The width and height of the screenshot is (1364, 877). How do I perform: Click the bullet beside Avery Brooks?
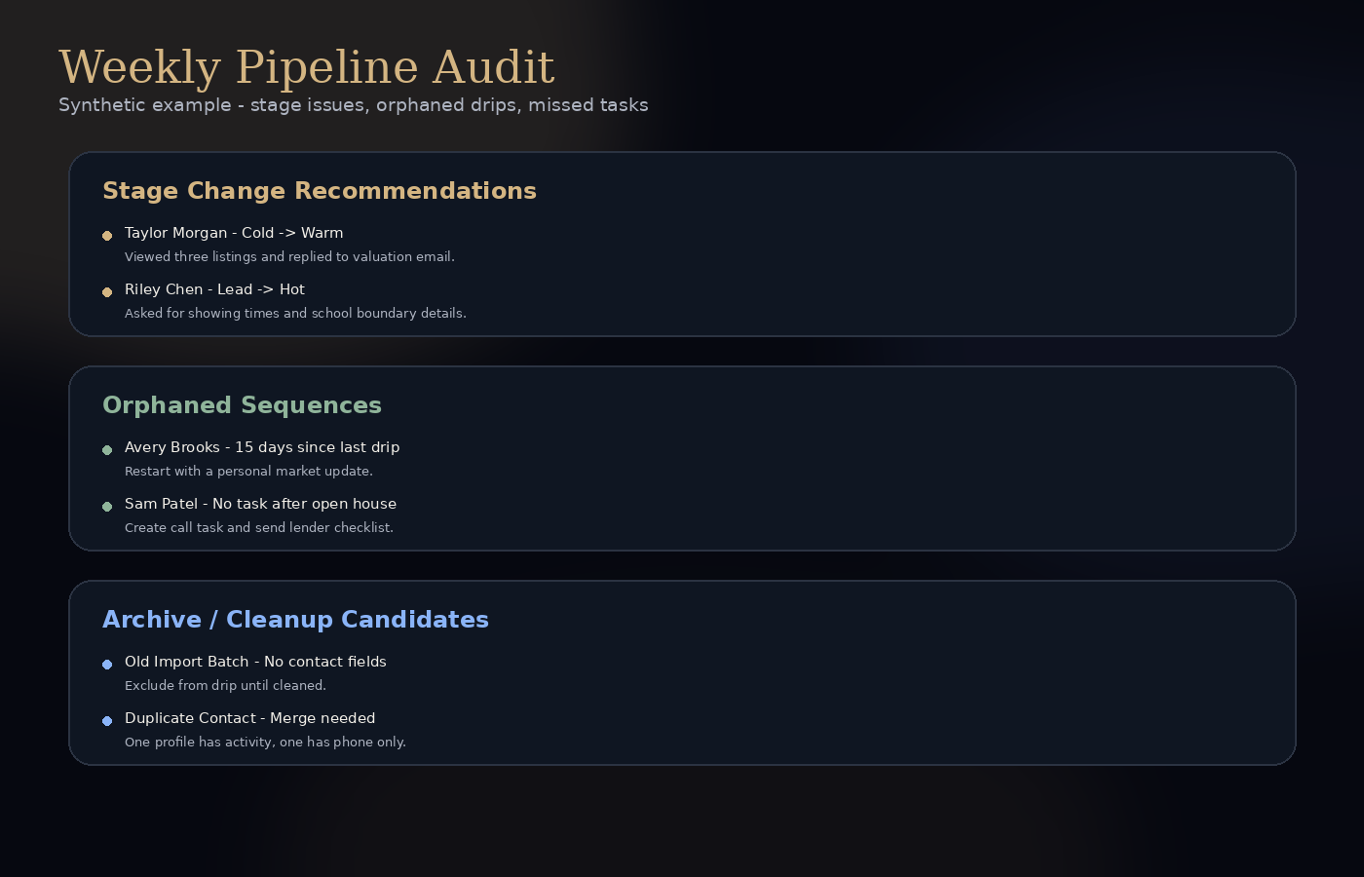pyautogui.click(x=107, y=450)
